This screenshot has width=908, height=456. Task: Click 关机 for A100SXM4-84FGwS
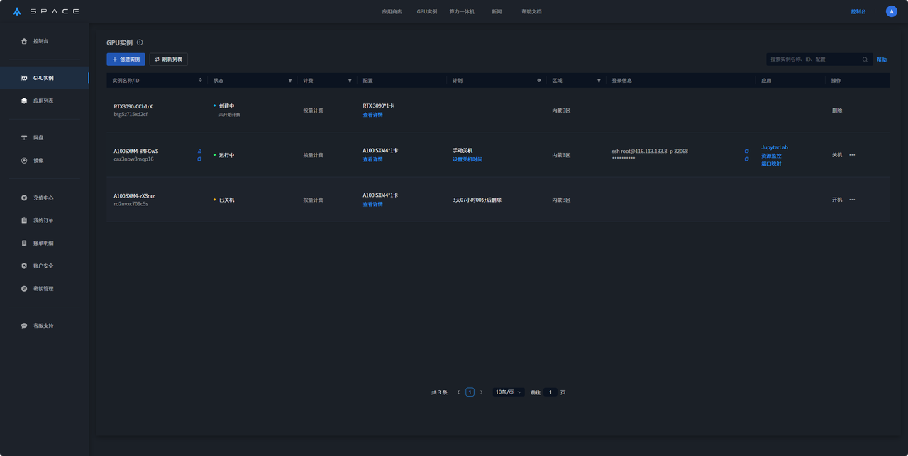[x=837, y=155]
